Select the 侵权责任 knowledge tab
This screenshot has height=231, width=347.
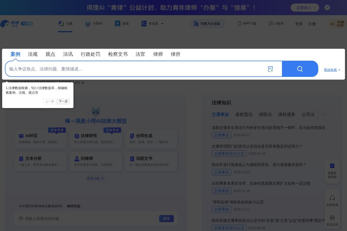point(244,115)
